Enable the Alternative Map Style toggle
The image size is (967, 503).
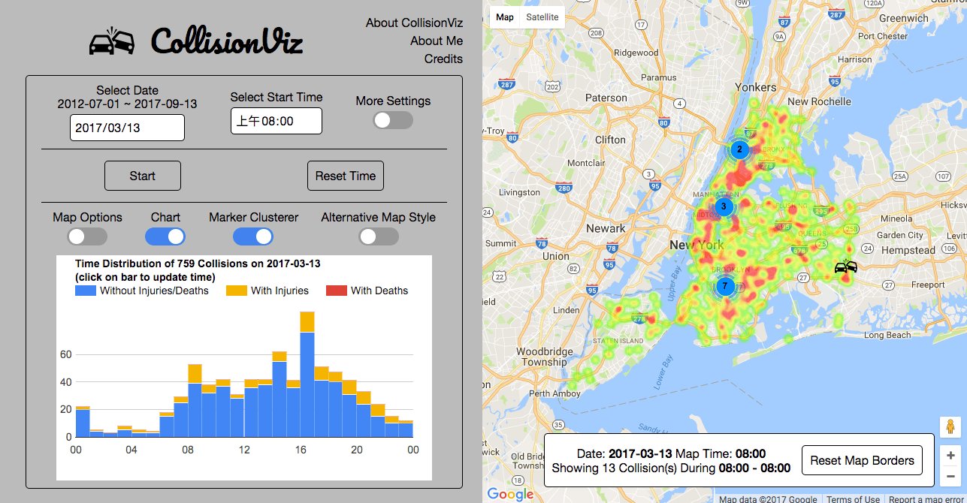click(379, 236)
